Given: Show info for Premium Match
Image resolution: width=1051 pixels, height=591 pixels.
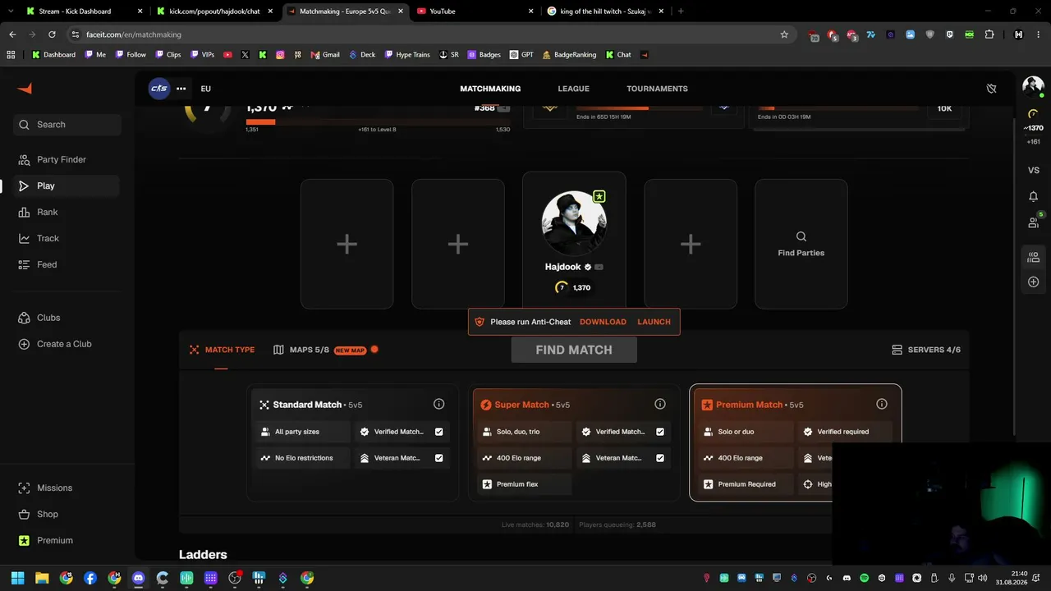Looking at the screenshot, I should [x=882, y=404].
